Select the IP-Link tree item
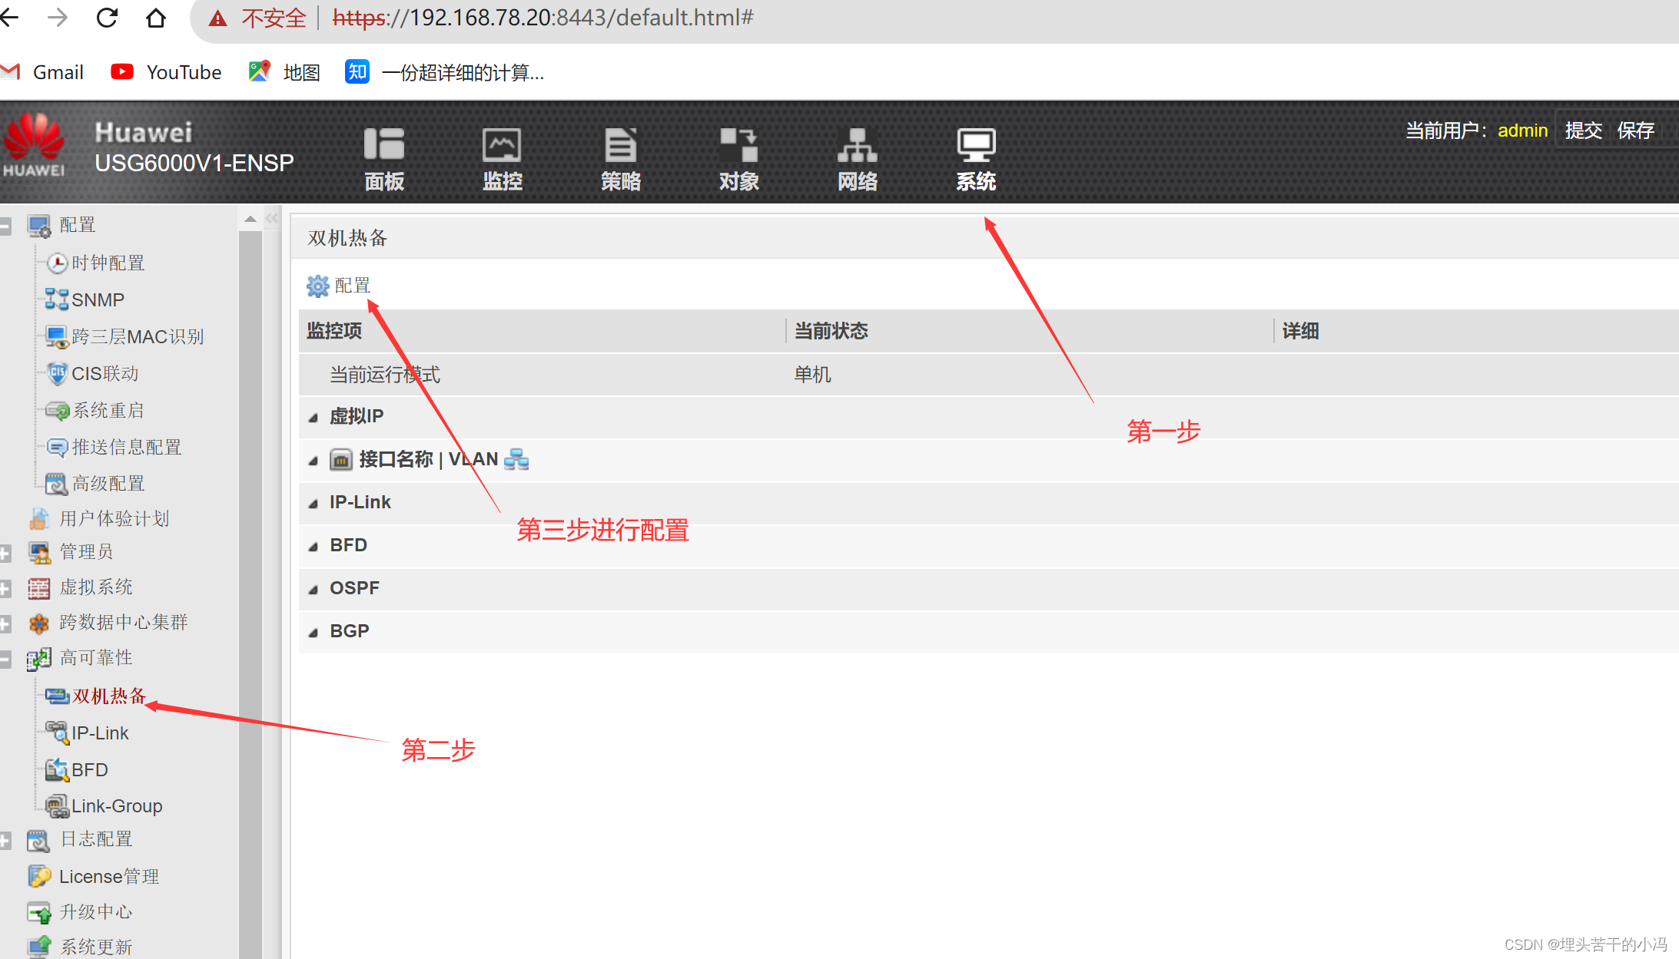 click(x=100, y=733)
